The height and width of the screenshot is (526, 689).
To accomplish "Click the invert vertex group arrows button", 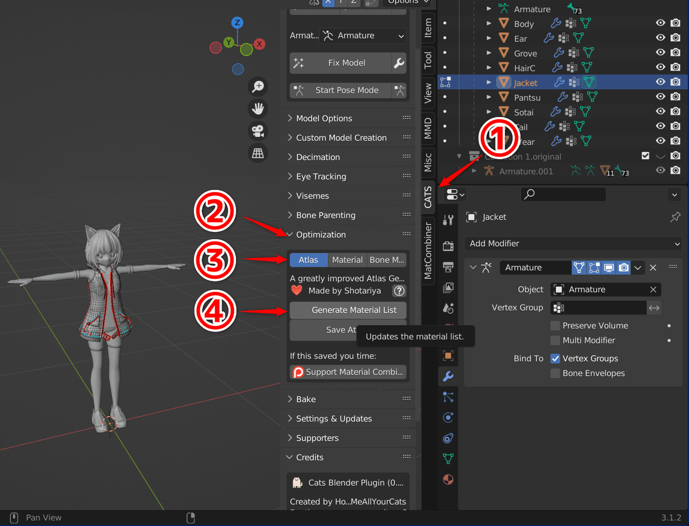I will pos(654,308).
